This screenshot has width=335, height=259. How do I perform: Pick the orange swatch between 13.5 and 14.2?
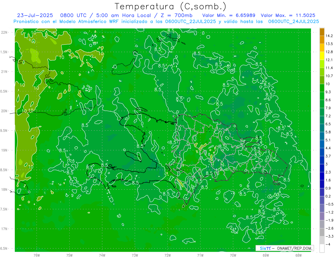point(322,40)
